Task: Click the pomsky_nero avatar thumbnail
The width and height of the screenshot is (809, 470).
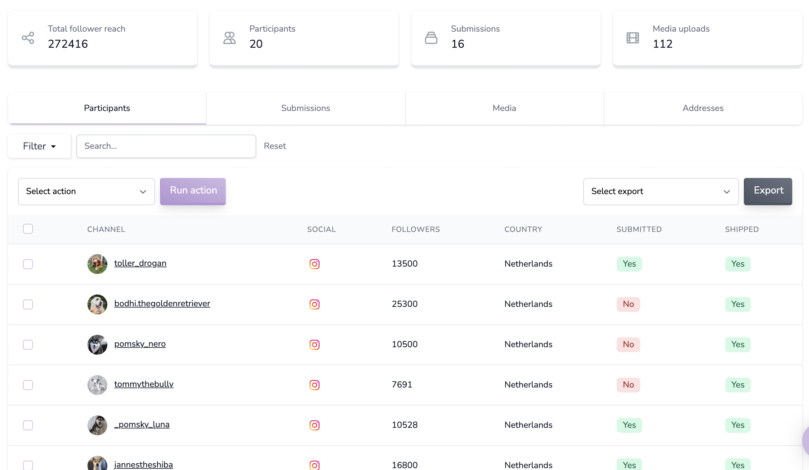Action: [x=97, y=344]
